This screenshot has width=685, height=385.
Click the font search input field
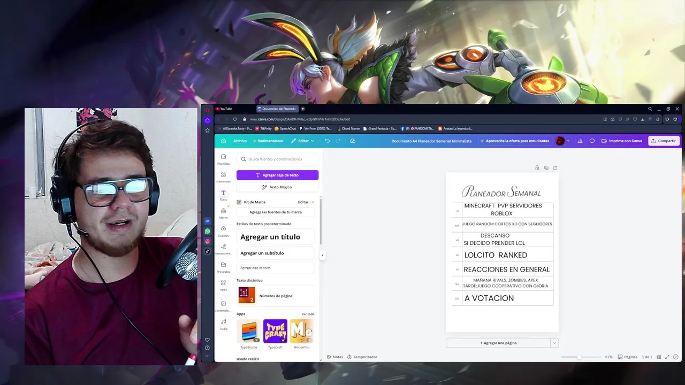[x=277, y=159]
